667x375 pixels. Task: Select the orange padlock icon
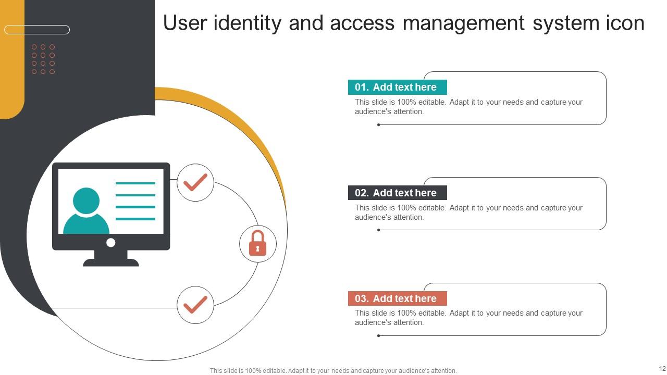(258, 243)
